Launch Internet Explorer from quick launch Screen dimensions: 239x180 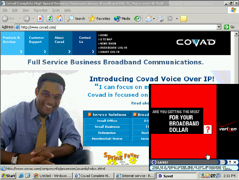tap(21, 176)
